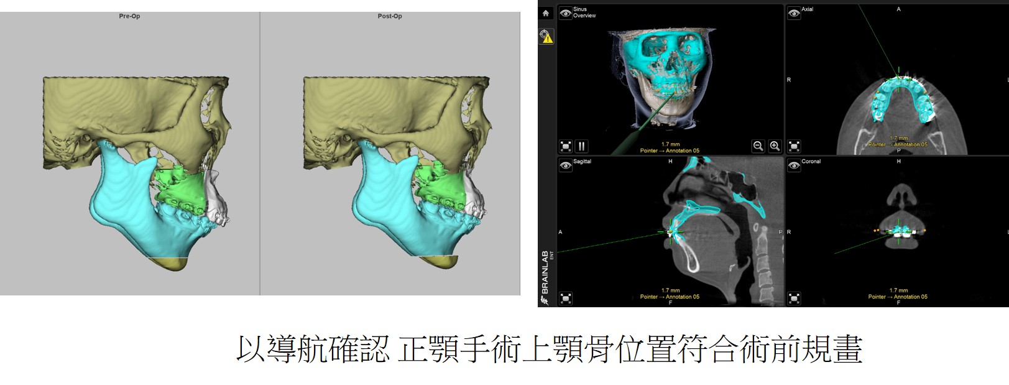This screenshot has height=385, width=1009.
Task: Maximize the Sagittal view
Action: [x=566, y=298]
